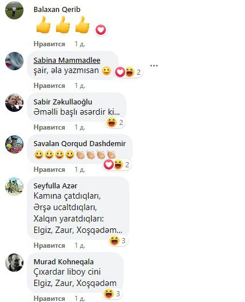This screenshot has height=302, width=245.
Task: Like Seyfulla Azər's poem comment
Action: click(x=49, y=245)
